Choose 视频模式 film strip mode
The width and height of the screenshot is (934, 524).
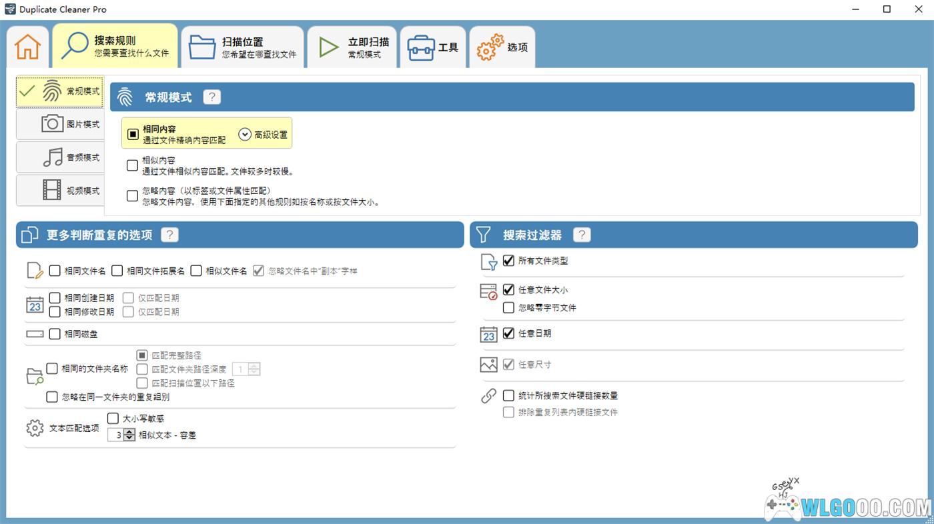(60, 191)
